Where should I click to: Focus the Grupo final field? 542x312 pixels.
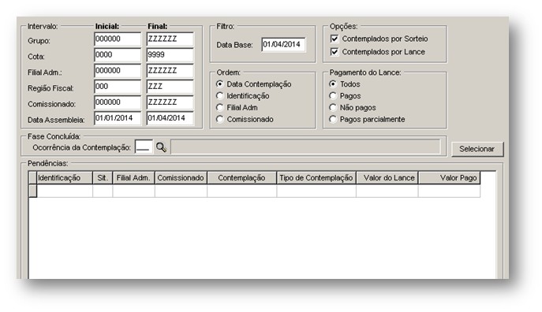click(170, 39)
